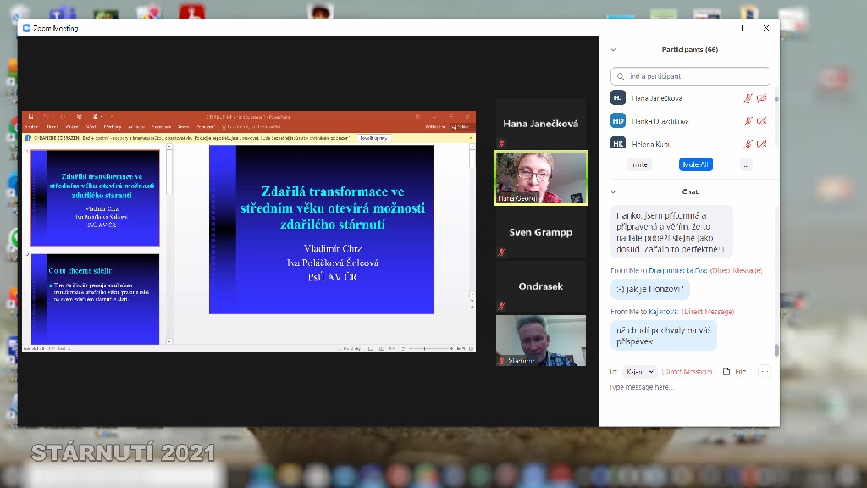Open the chat recipient dropdown

tap(639, 372)
